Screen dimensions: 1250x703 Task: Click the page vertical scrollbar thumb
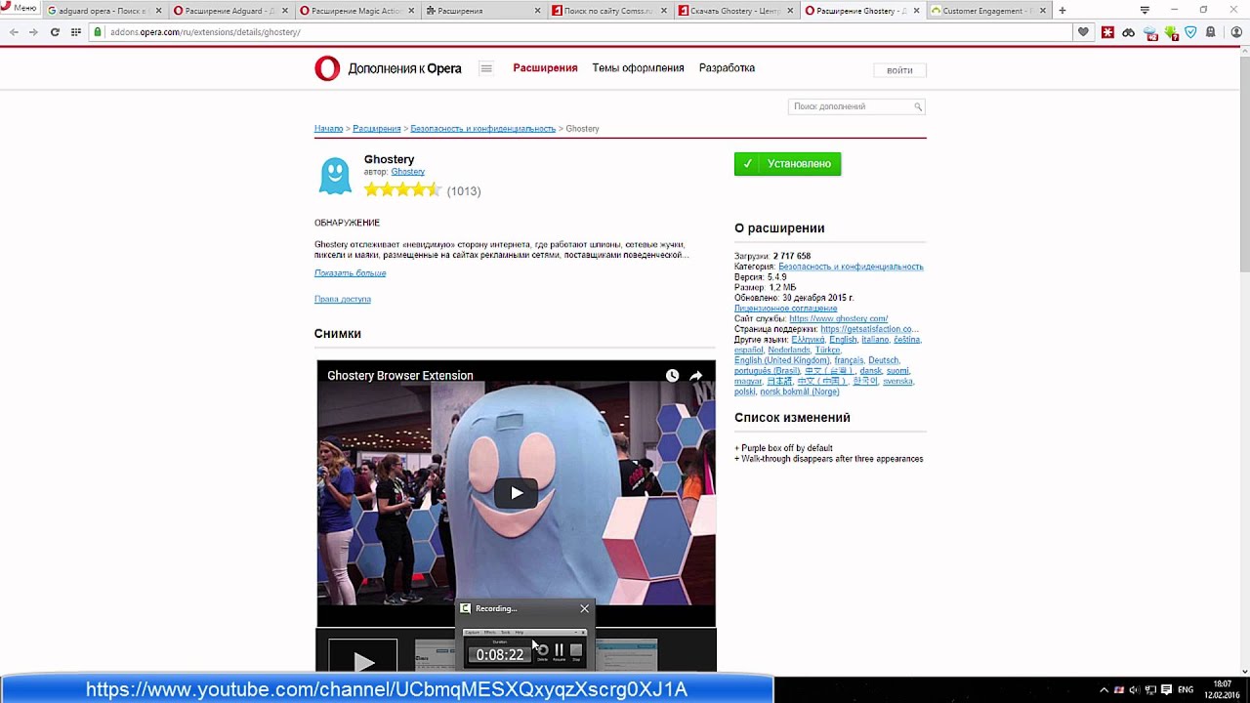click(1244, 164)
